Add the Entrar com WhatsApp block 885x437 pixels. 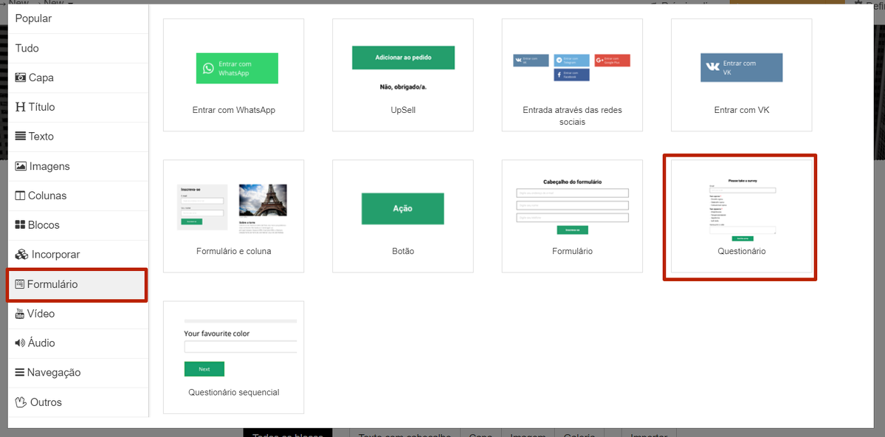233,75
